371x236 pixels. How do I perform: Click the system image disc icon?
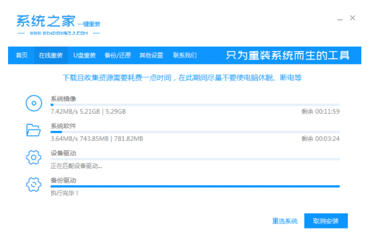34,103
